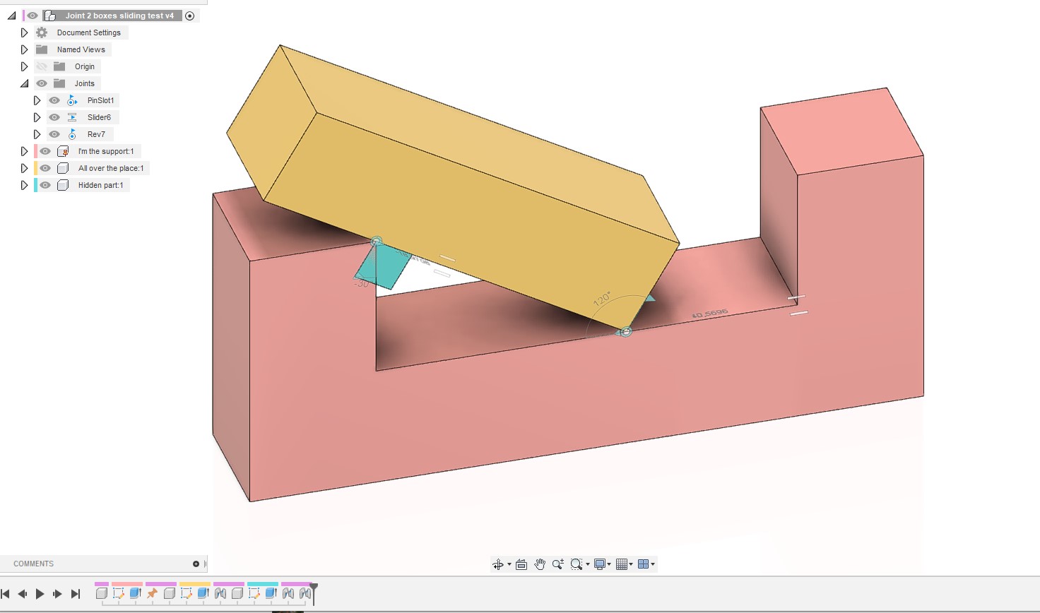Jump to the timeline beginning

click(6, 594)
